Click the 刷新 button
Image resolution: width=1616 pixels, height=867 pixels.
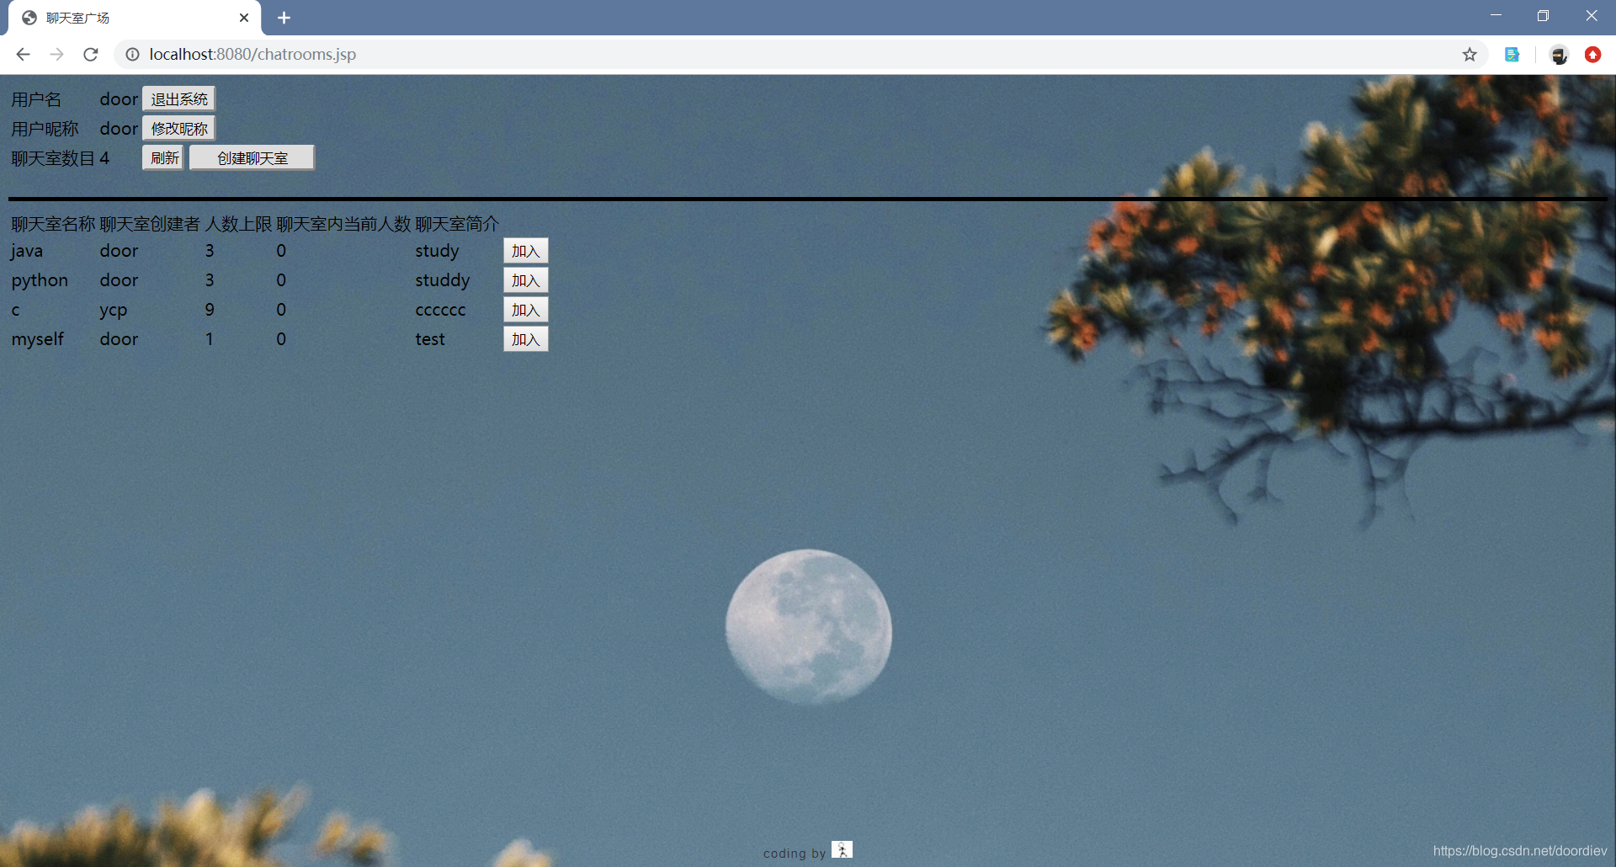164,158
